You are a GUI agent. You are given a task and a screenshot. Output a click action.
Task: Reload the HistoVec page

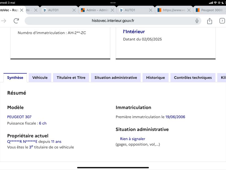pyautogui.click(x=16, y=21)
